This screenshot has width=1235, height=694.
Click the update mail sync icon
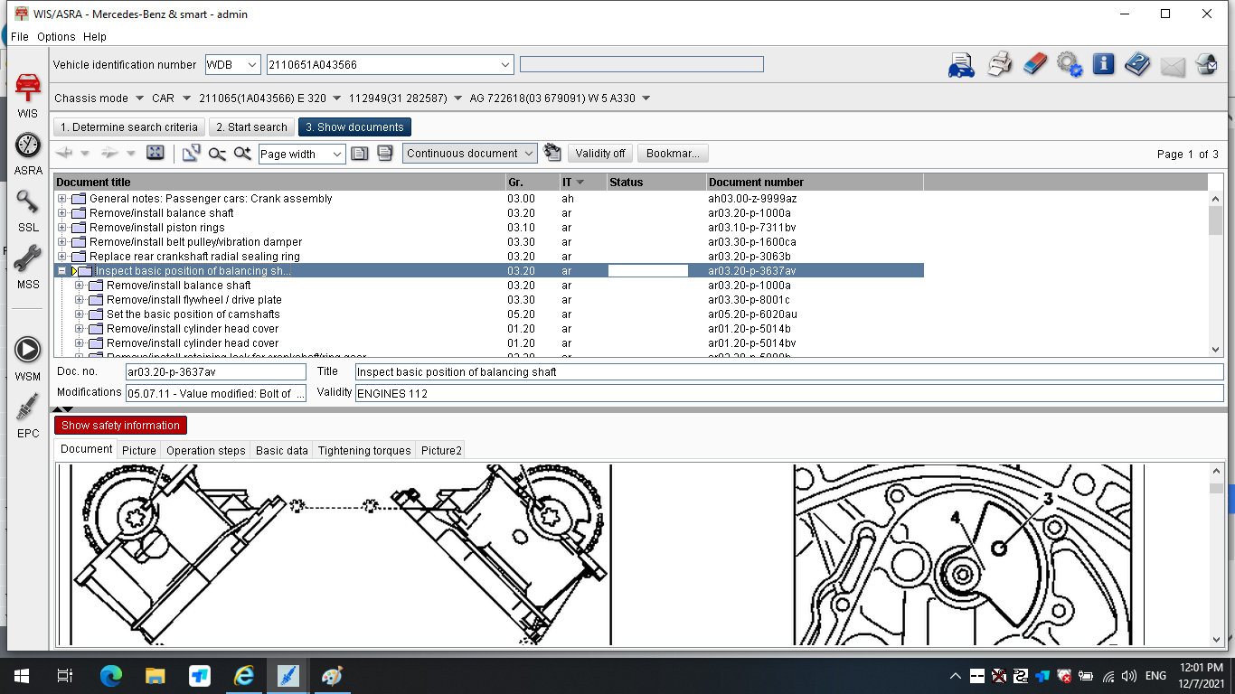(1207, 64)
